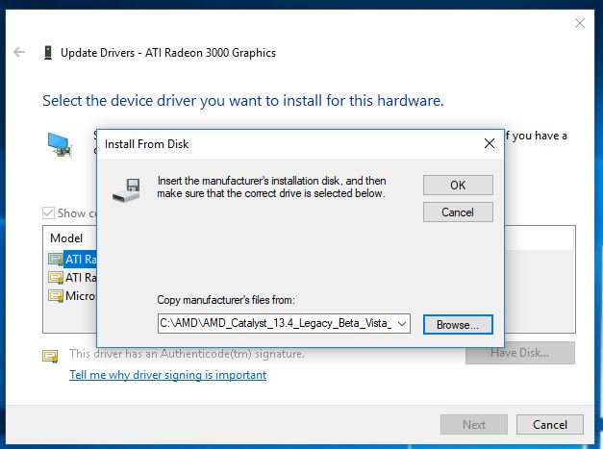Click the certificate icon beside Authenticode signature text
This screenshot has height=449, width=603.
[50, 355]
